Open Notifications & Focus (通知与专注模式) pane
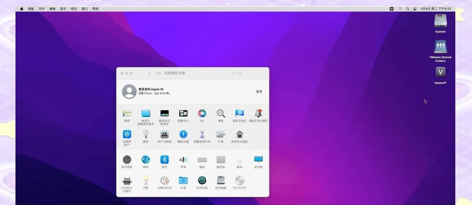This screenshot has width=472, height=205. click(x=258, y=113)
